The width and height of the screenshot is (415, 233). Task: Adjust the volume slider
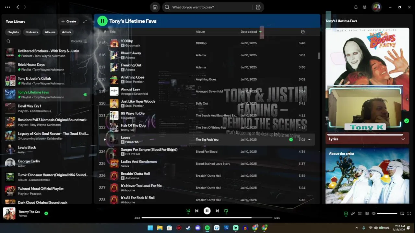coord(387,214)
